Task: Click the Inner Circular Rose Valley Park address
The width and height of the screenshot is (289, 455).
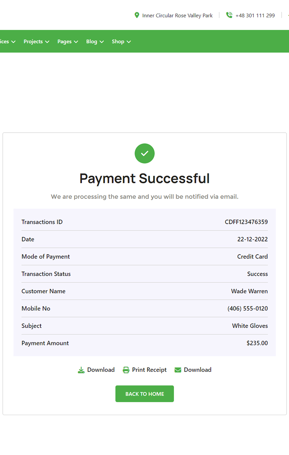Action: tap(177, 15)
